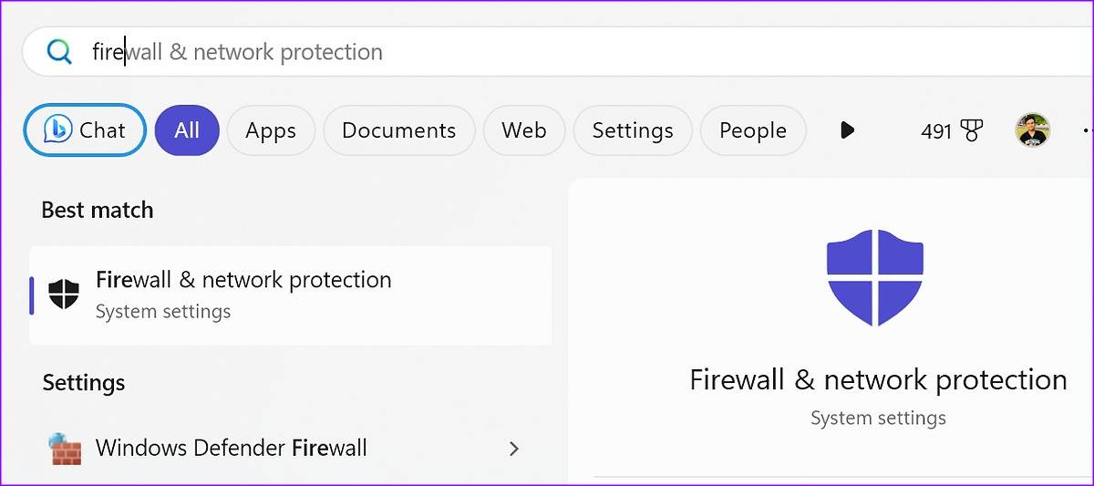Click the large blue shield icon
This screenshot has width=1094, height=486.
(874, 277)
